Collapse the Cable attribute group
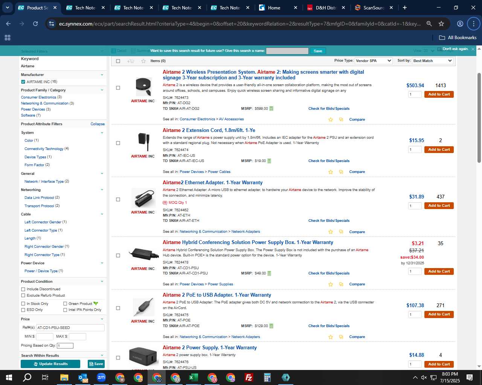The width and height of the screenshot is (482, 385). (102, 214)
